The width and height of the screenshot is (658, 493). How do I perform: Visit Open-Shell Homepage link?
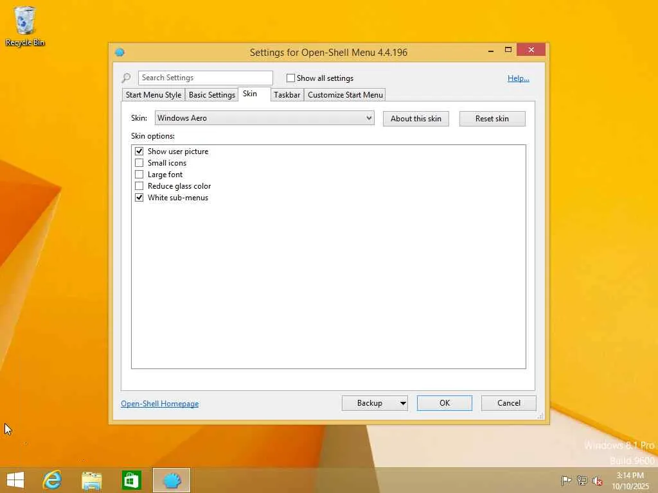(160, 404)
